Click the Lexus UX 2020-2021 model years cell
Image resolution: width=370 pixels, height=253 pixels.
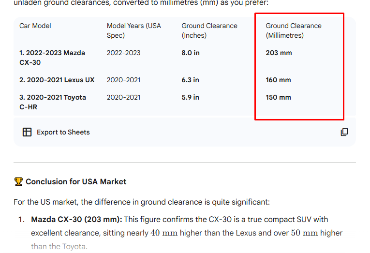coord(123,80)
